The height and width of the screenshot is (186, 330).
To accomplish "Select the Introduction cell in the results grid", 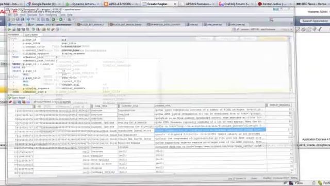I will tap(136, 110).
